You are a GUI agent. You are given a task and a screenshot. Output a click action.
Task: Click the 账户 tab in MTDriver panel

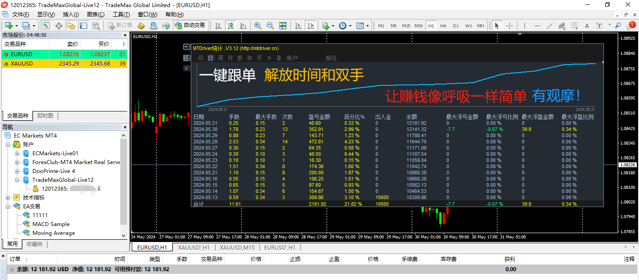tap(292, 58)
